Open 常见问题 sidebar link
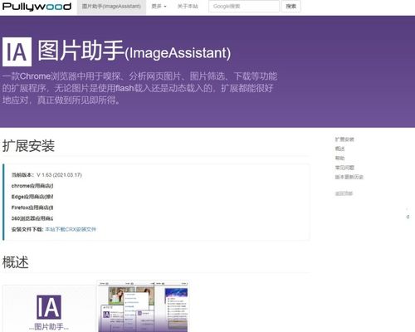 344,168
